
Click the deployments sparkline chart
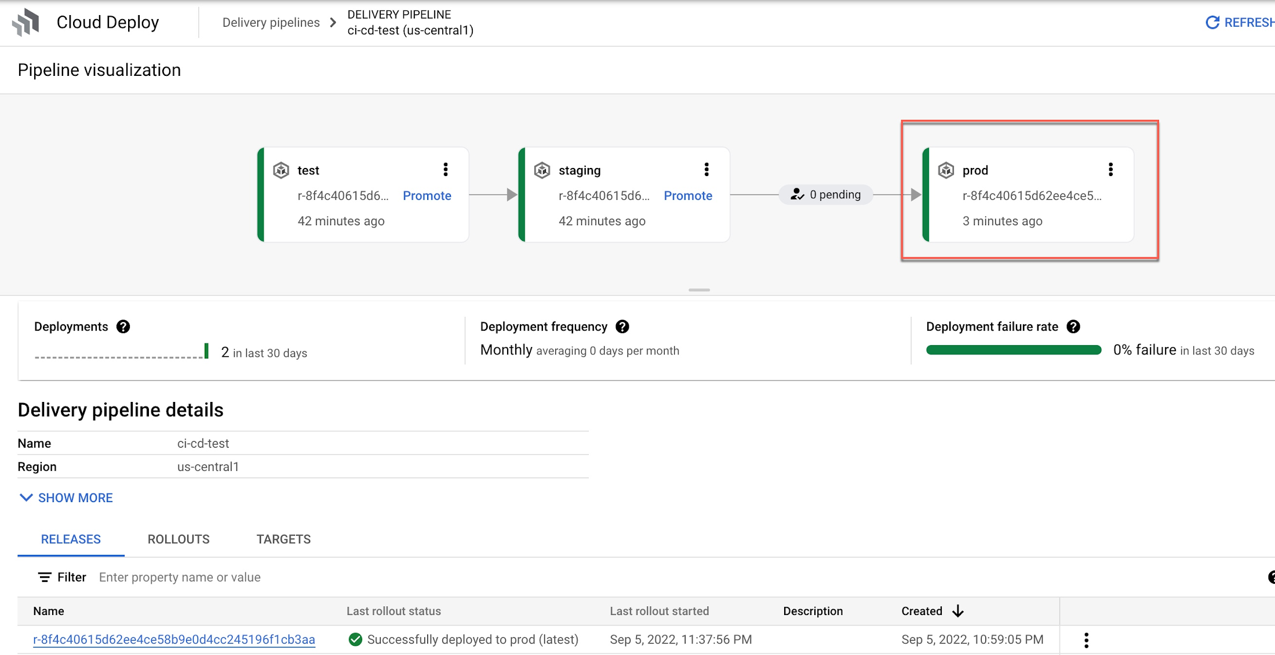pos(121,351)
